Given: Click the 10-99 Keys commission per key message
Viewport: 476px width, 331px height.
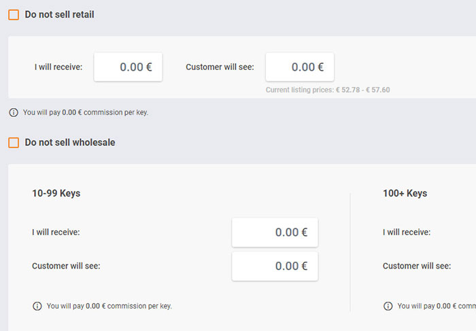Looking at the screenshot, I should pyautogui.click(x=109, y=306).
